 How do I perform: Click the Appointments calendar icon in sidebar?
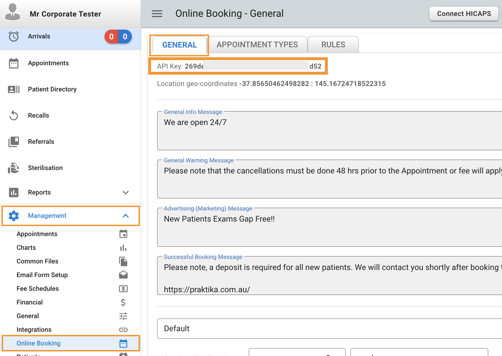[14, 63]
